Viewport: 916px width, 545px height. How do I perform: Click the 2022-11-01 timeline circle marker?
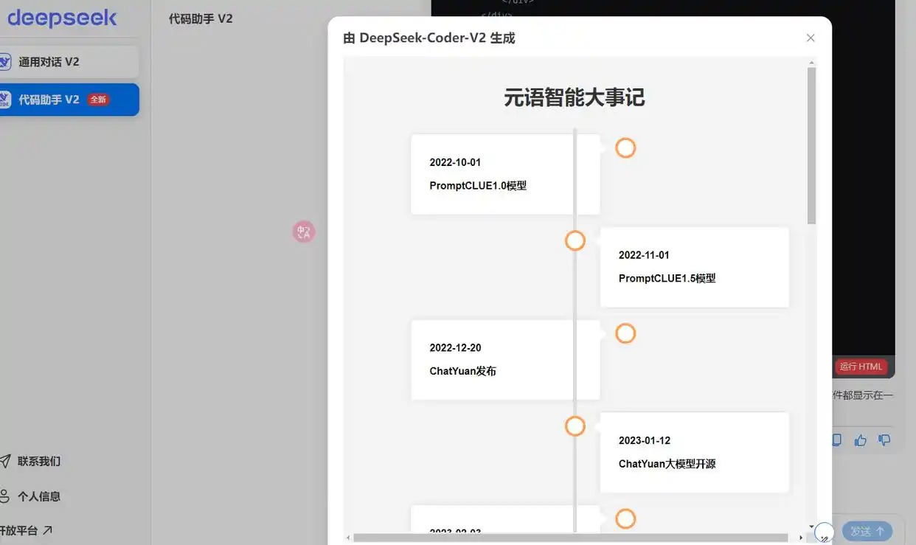coord(575,240)
